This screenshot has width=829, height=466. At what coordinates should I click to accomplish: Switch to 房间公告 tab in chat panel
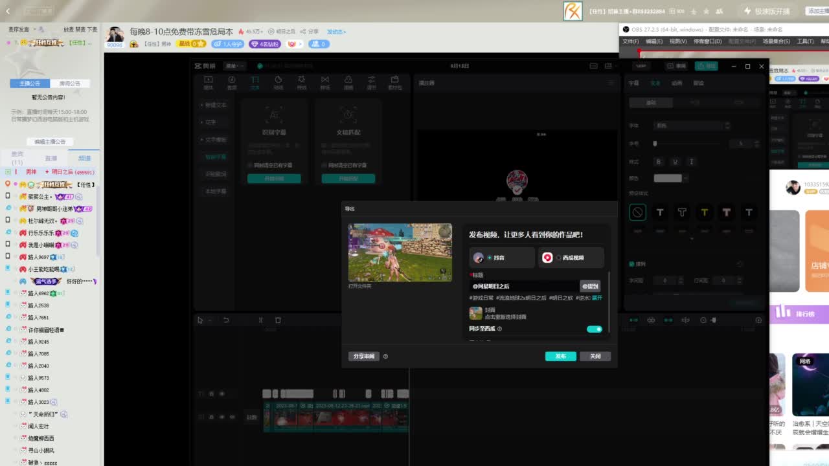[x=70, y=83]
